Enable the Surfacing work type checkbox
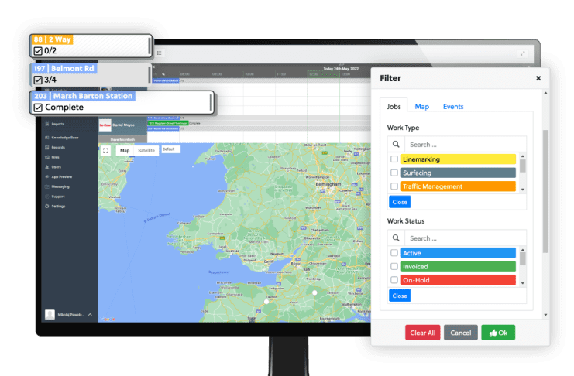The width and height of the screenshot is (574, 376). [x=394, y=173]
